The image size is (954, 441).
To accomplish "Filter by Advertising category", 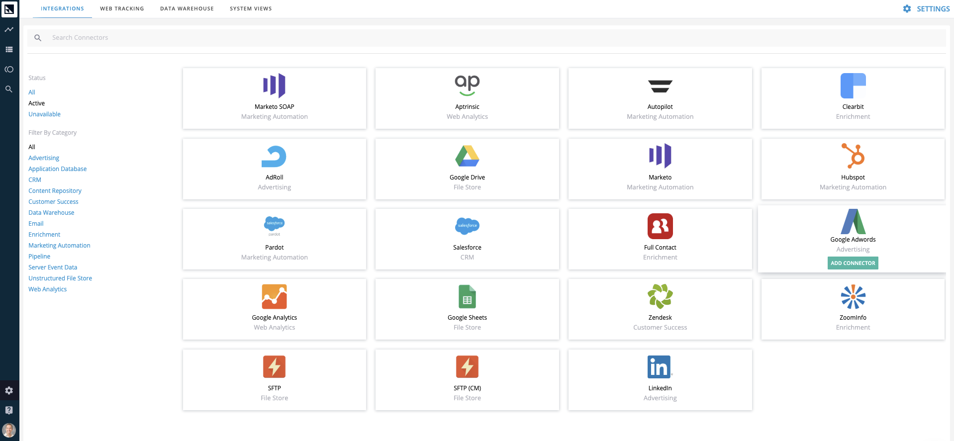I will coord(44,158).
